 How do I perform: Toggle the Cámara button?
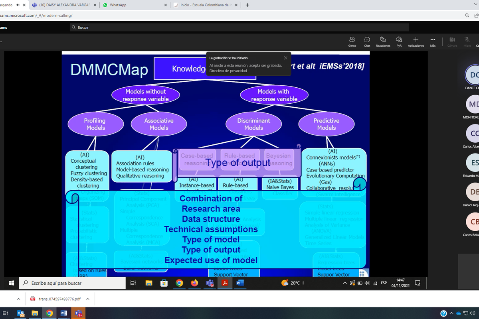(452, 41)
